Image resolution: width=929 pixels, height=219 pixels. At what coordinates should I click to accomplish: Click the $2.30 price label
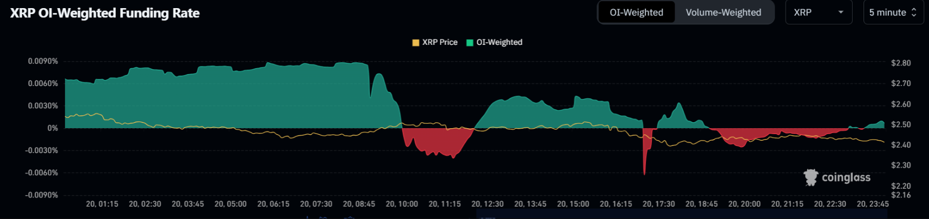(x=901, y=165)
